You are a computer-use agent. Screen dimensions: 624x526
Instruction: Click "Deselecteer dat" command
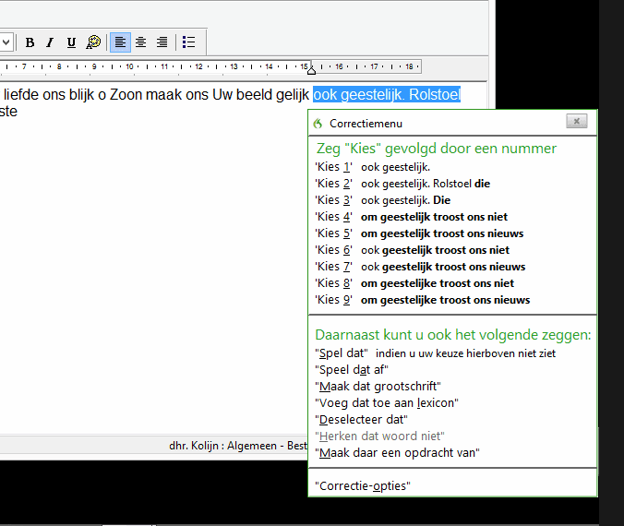click(x=359, y=419)
